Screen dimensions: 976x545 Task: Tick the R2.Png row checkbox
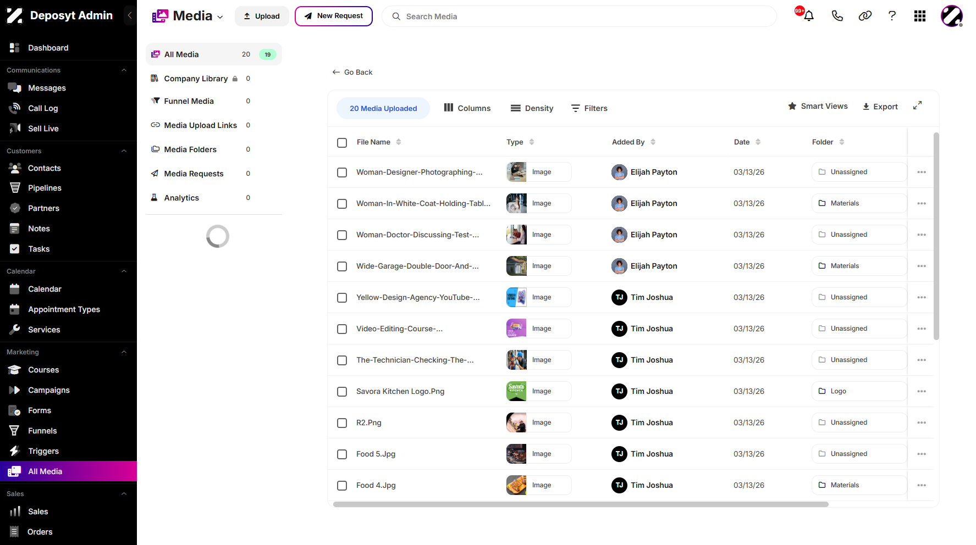pyautogui.click(x=342, y=423)
